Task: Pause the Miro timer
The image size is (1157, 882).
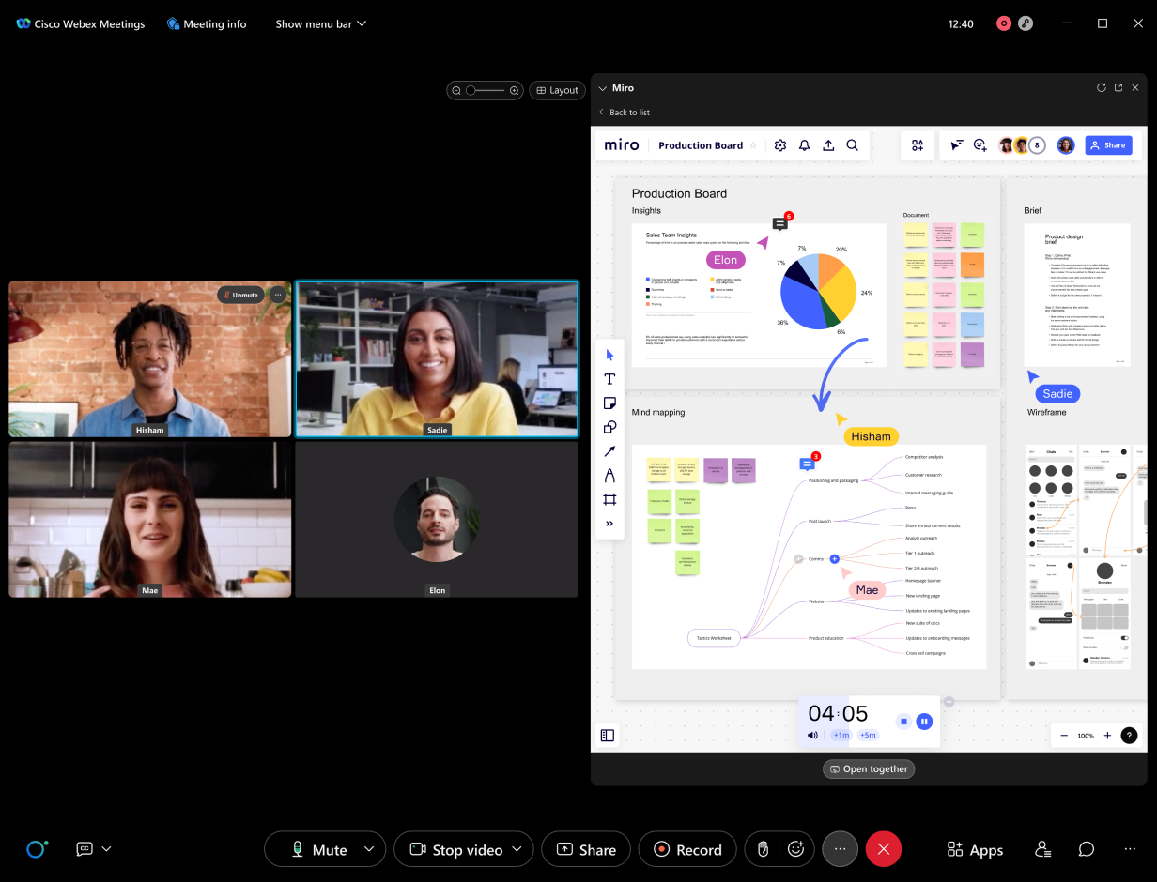Action: (924, 722)
